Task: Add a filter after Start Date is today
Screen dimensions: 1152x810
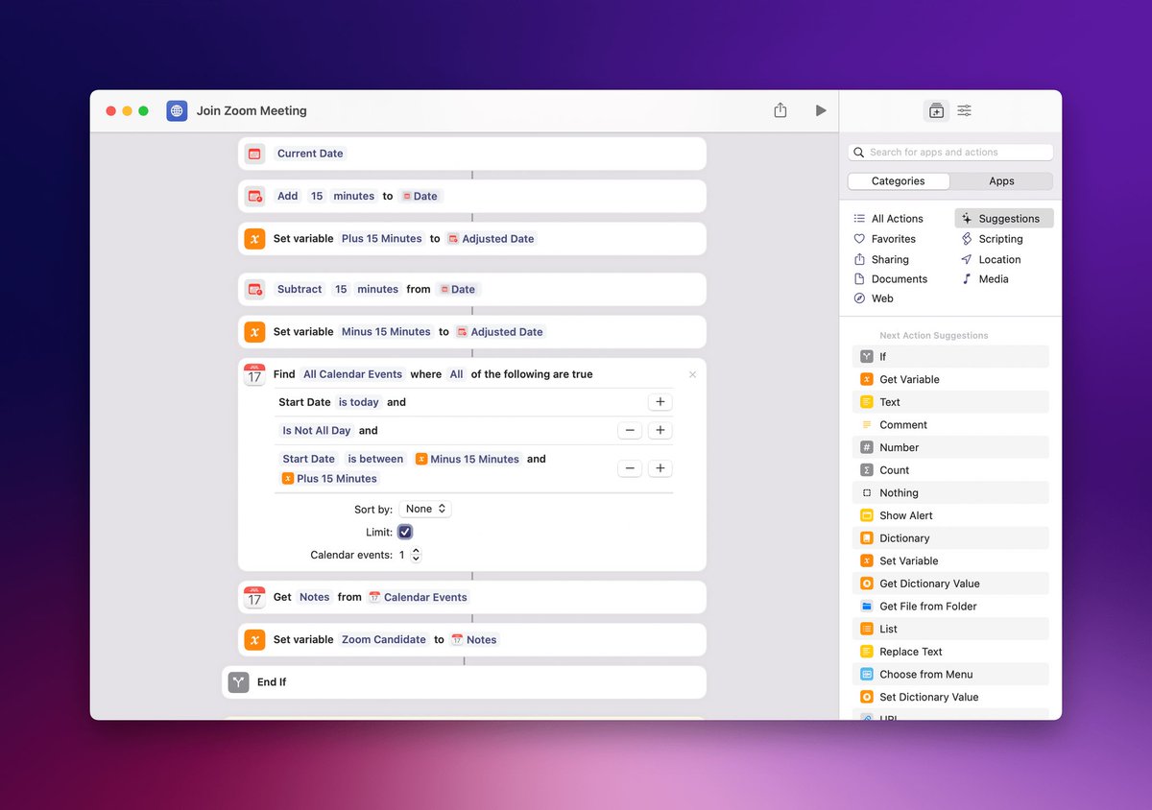Action: [660, 402]
